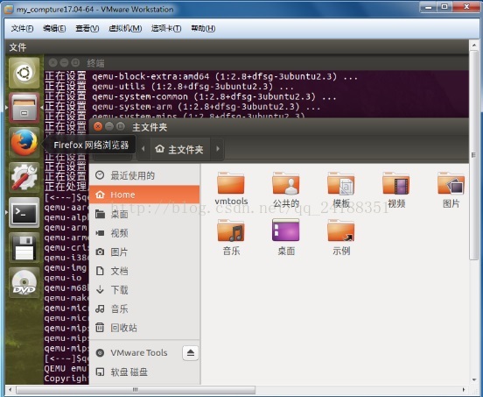Open the DVD disc launcher icon

click(x=24, y=282)
